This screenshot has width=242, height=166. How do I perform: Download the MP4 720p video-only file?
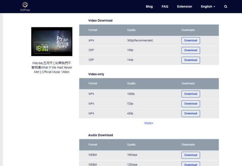pos(191,104)
